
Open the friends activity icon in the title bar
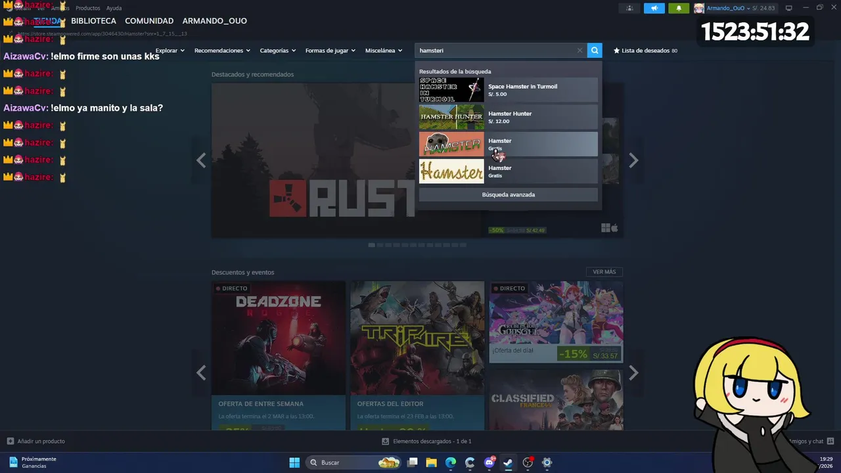pos(629,8)
